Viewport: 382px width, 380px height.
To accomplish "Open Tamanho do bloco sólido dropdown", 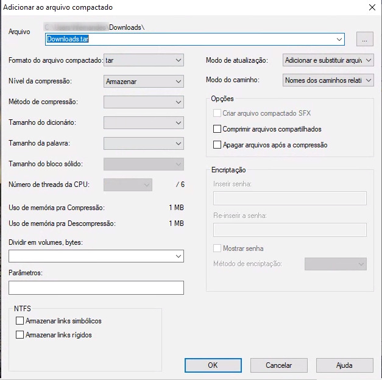I will pyautogui.click(x=144, y=164).
